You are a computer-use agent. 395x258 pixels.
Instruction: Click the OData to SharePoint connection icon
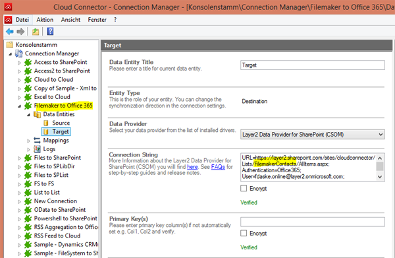[28, 210]
